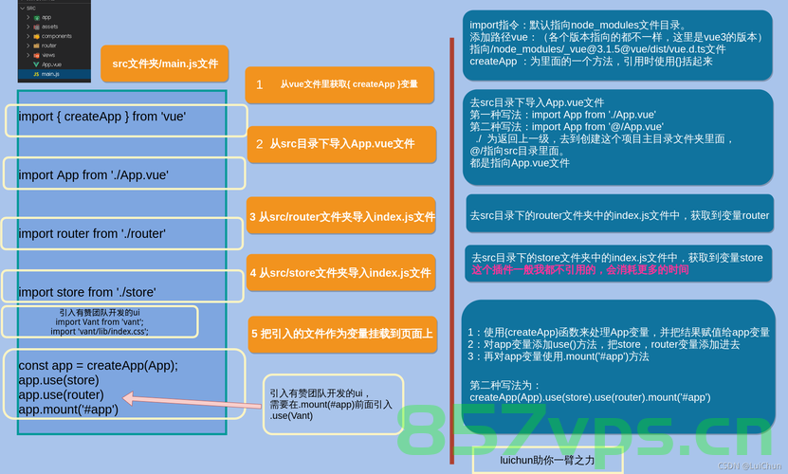Screen dimensions: 788x474
Task: Click the text "第二种写法：import App from '@/App.vue'"
Action: pos(566,127)
